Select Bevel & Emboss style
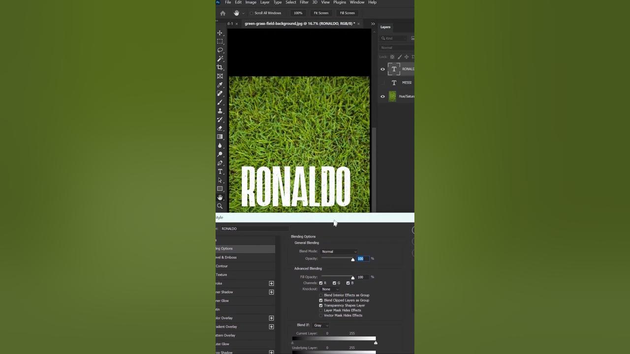This screenshot has width=630, height=354. coord(245,258)
